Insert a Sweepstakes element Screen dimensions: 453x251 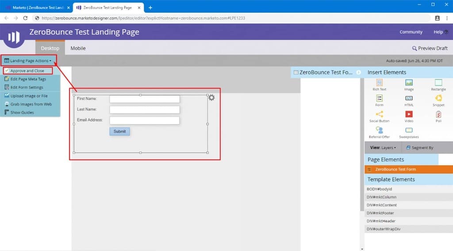pyautogui.click(x=409, y=132)
